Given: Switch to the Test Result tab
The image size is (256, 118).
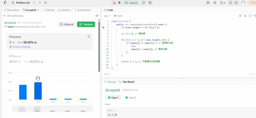Looking at the screenshot, I should (127, 82).
